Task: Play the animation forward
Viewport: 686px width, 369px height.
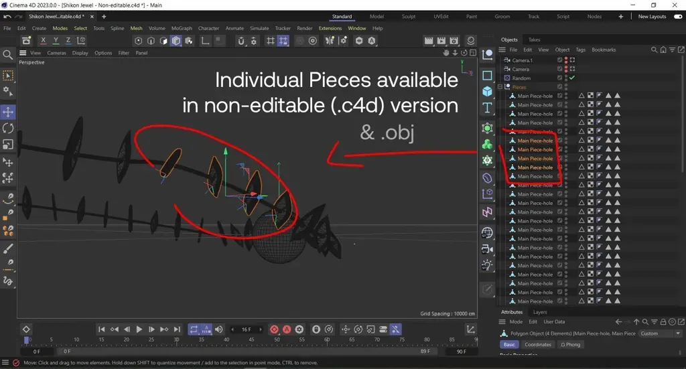Action: [139, 329]
